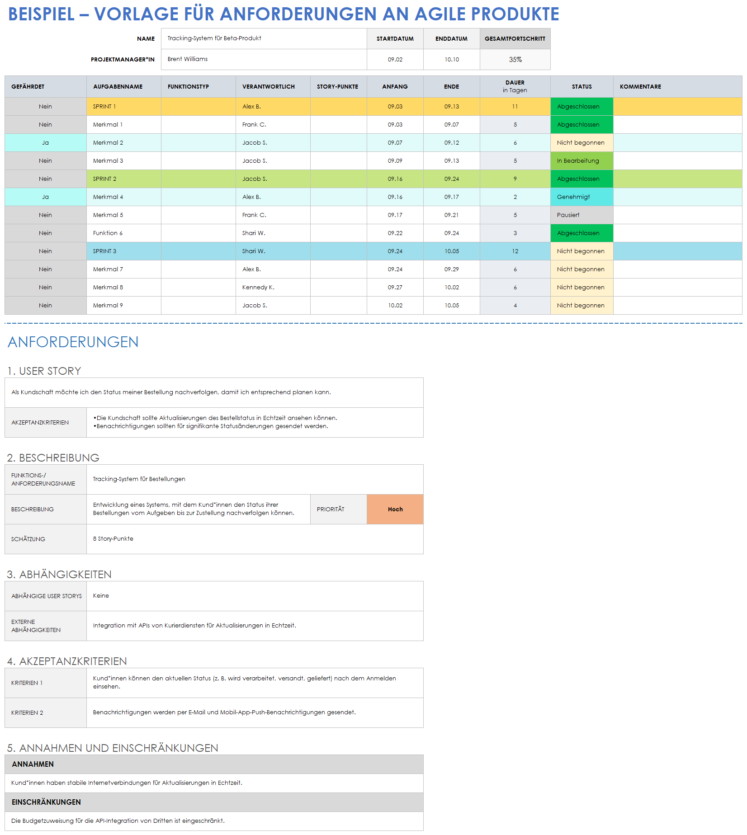Click the start date 09.27 for Merkmal 8

(395, 287)
